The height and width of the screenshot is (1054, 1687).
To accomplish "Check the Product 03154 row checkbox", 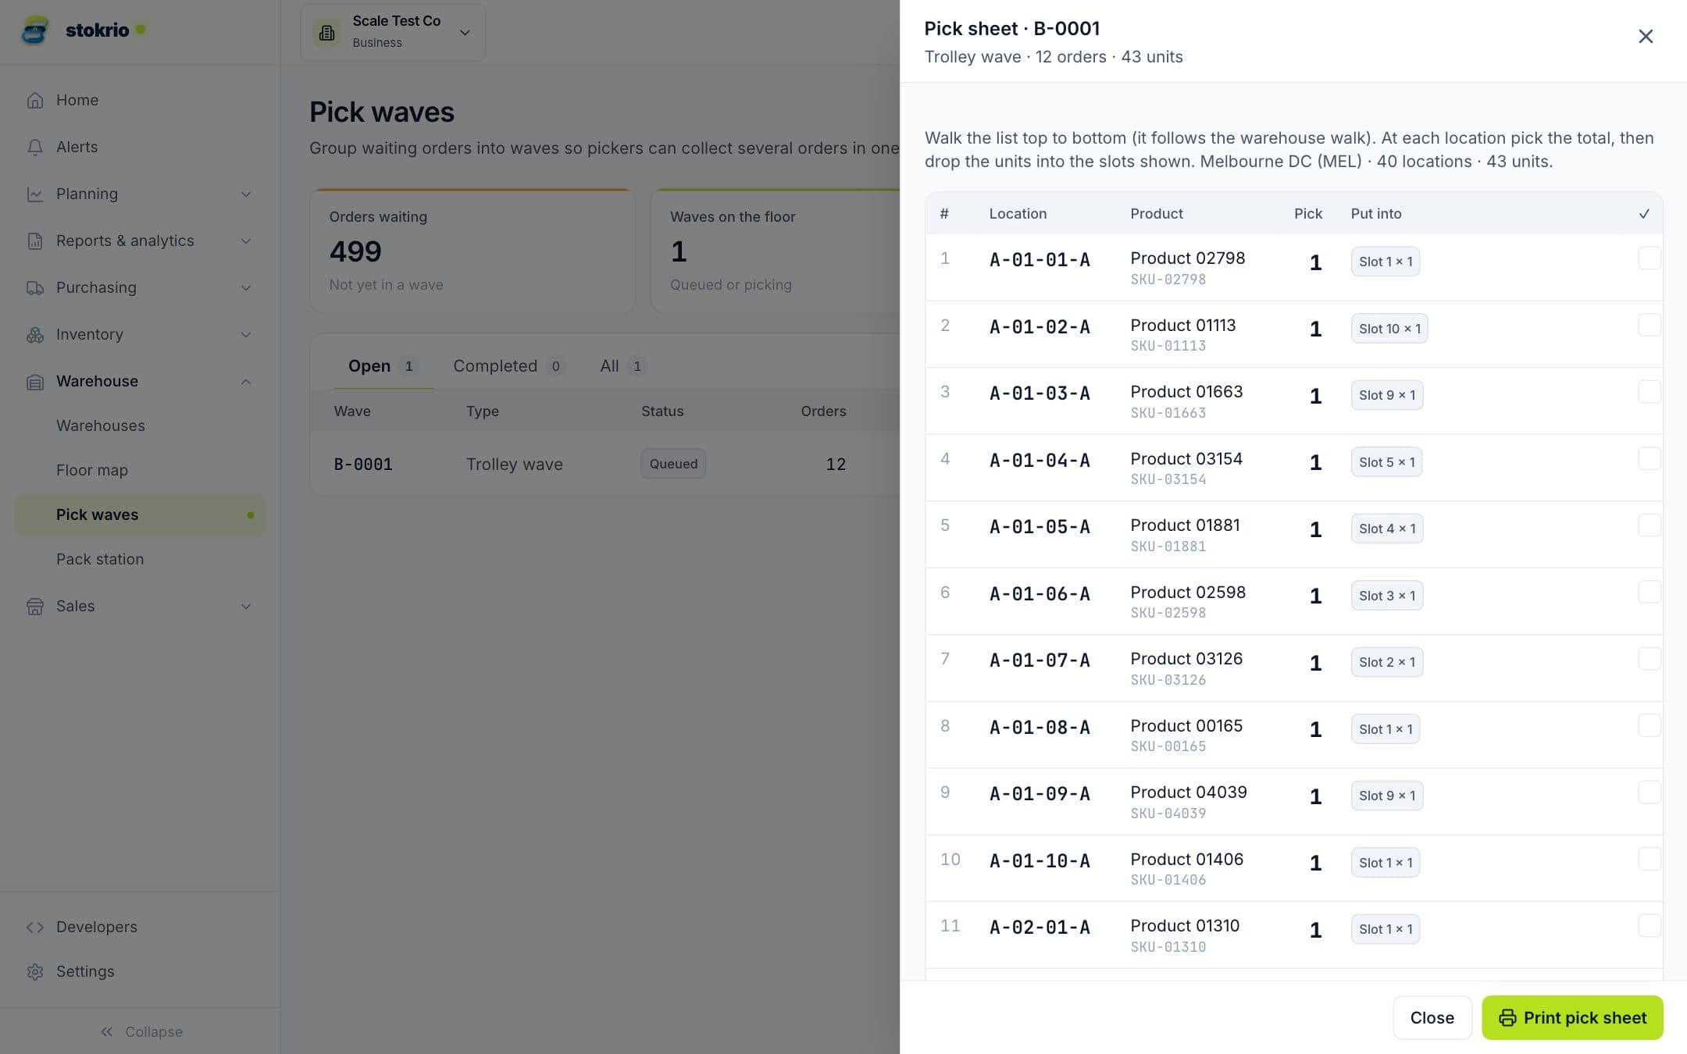I will point(1649,458).
